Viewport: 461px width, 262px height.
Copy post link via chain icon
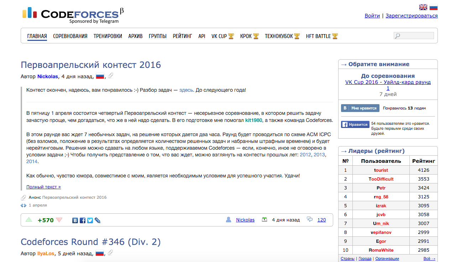coord(98,220)
